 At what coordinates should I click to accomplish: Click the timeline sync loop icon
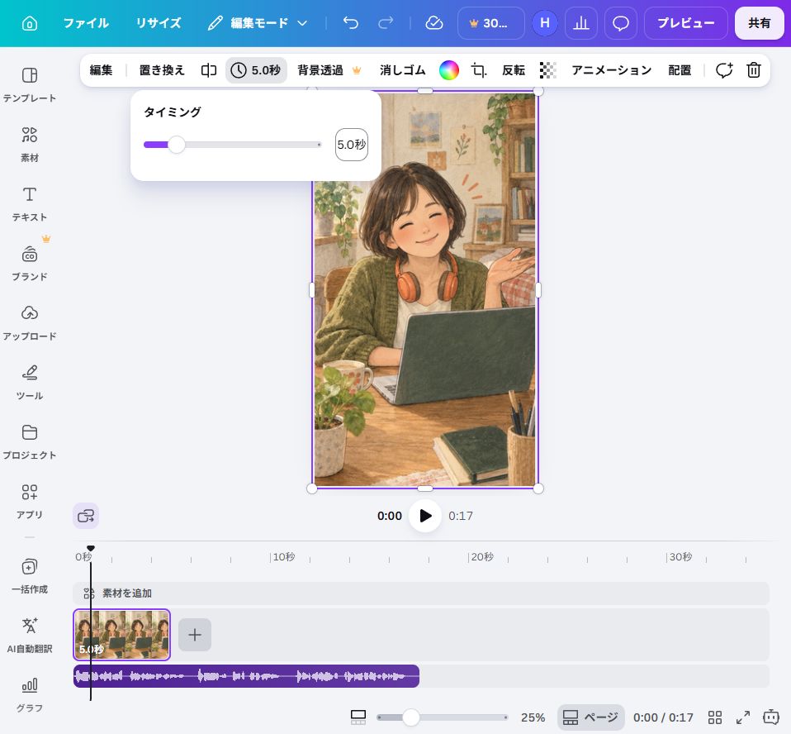[x=86, y=516]
